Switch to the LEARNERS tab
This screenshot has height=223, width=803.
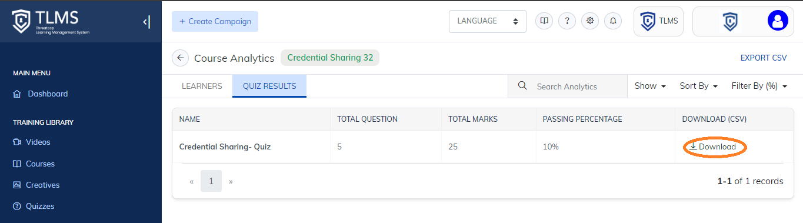202,86
